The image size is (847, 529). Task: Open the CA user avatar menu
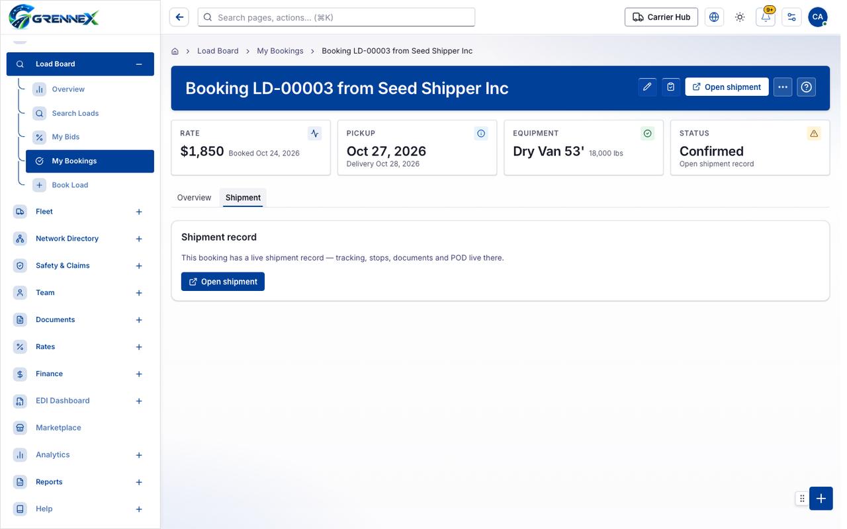click(817, 17)
